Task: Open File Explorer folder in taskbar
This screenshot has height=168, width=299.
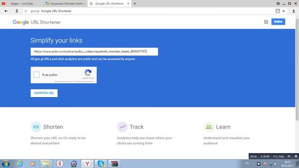Action: [x=46, y=164]
